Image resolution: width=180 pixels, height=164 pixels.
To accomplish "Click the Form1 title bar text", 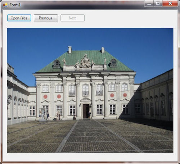I will 15,5.
